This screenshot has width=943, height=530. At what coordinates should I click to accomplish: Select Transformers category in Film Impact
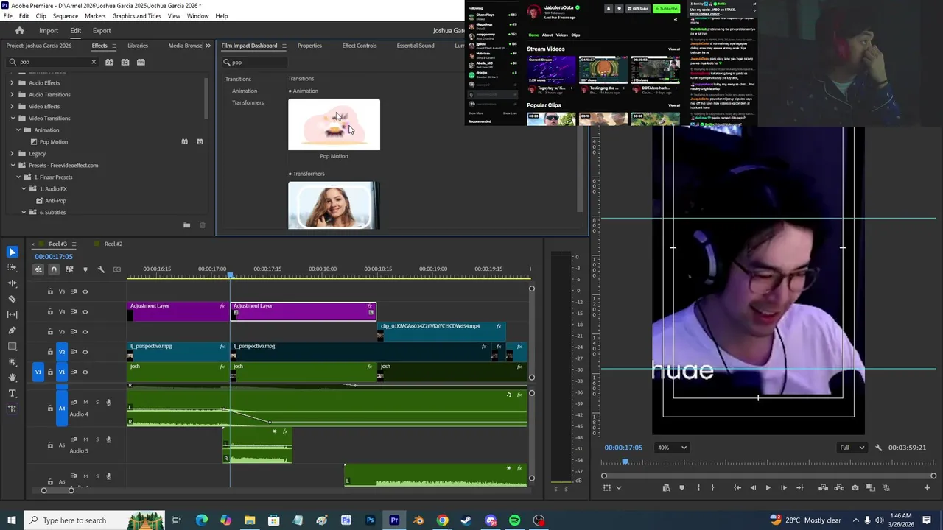click(248, 102)
